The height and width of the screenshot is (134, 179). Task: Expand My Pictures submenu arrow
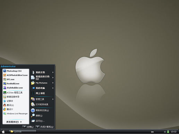[x=53, y=83]
